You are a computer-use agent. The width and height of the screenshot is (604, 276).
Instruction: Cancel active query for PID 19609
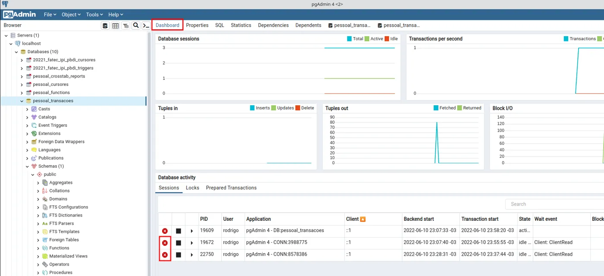pyautogui.click(x=178, y=231)
